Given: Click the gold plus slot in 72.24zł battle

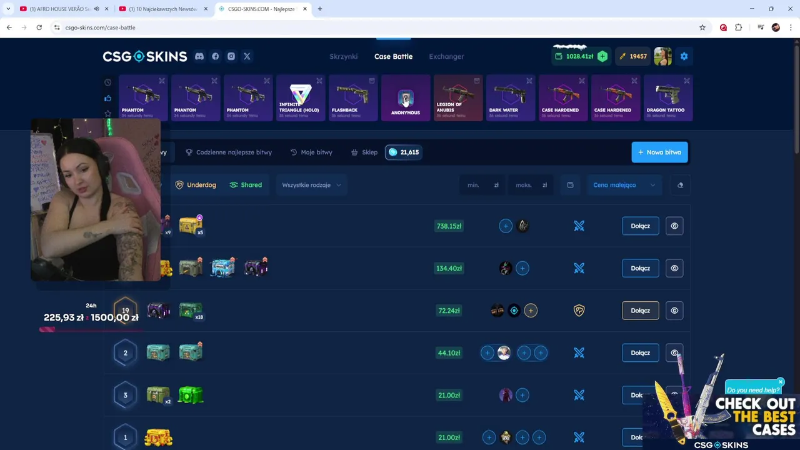Looking at the screenshot, I should [x=531, y=311].
